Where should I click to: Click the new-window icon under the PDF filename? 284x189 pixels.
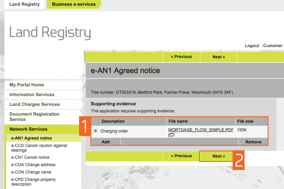(x=171, y=135)
